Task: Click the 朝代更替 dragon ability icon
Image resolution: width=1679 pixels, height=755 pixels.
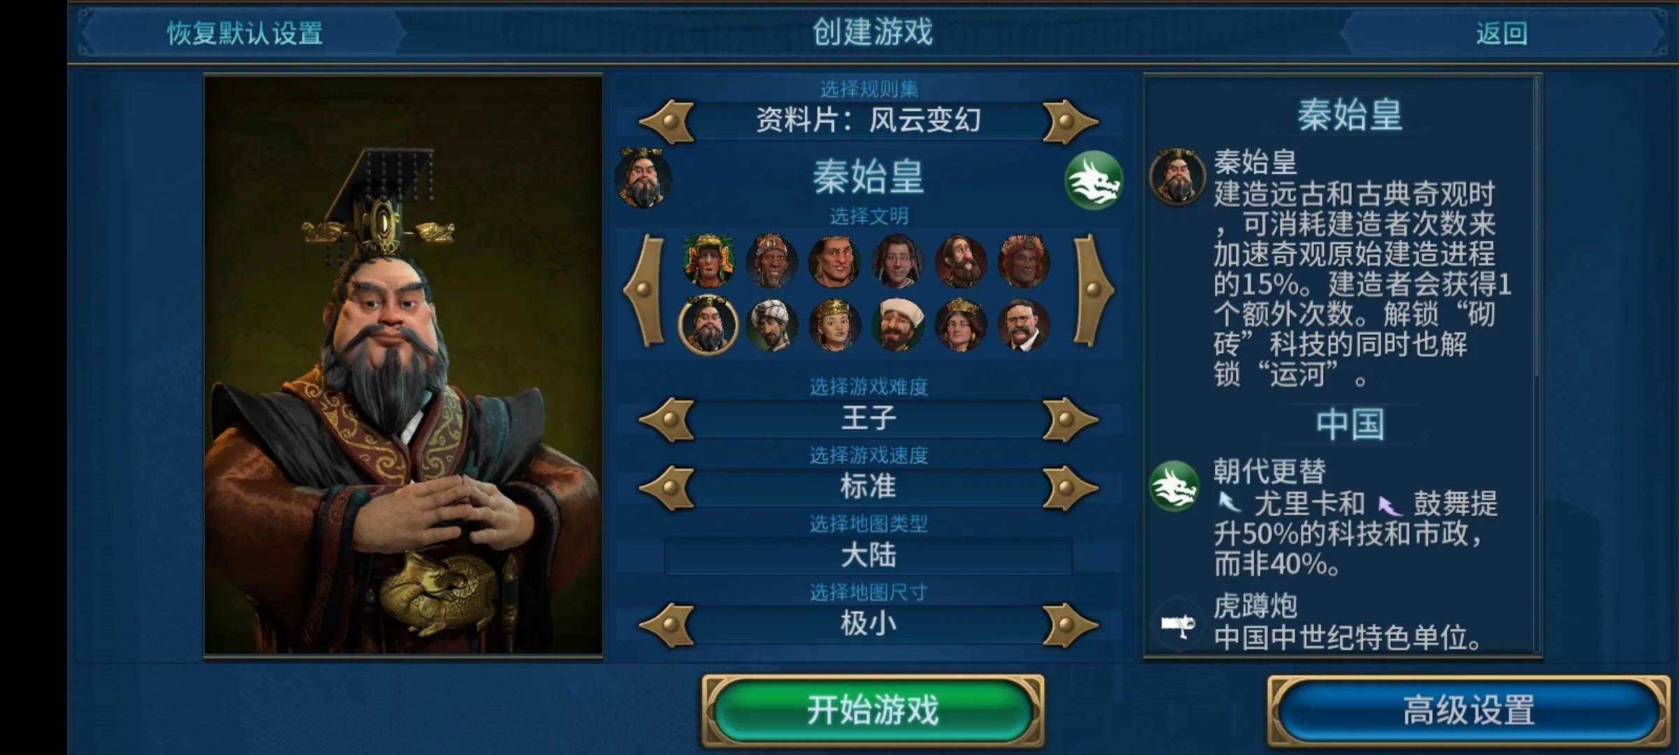Action: pos(1174,487)
